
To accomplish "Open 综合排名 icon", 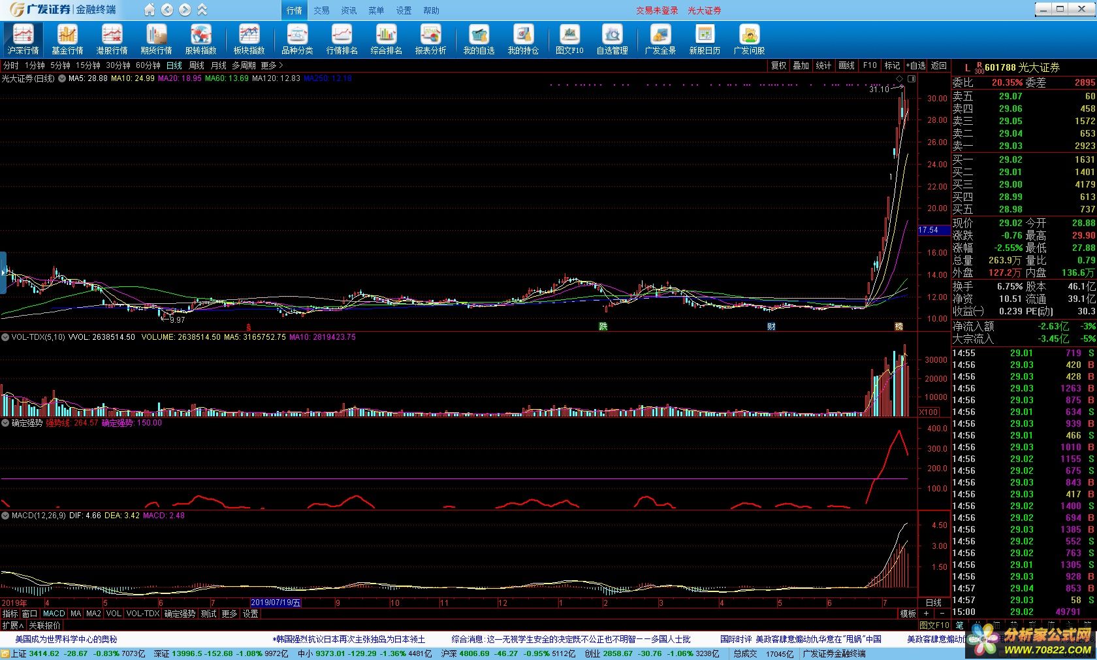I will 386,39.
